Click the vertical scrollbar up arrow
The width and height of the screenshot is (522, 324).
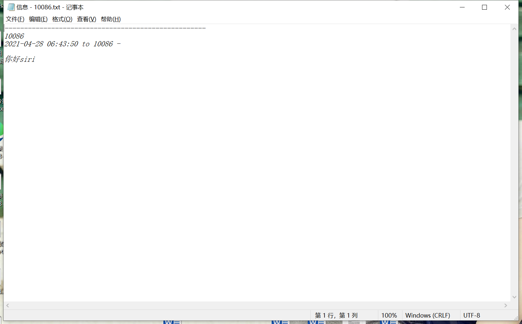514,29
